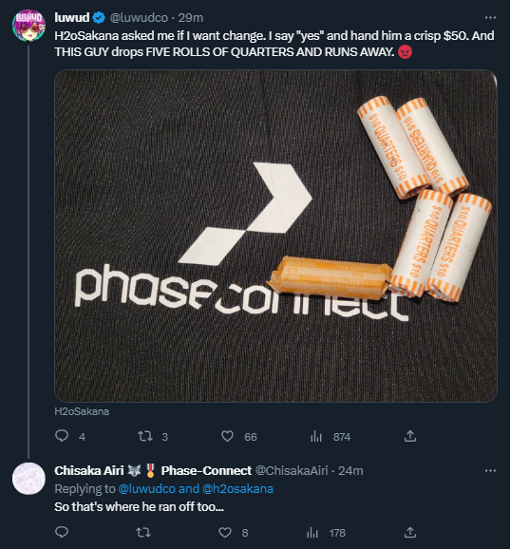Open more options on luwud's tweet
The width and height of the screenshot is (510, 549).
pos(490,17)
